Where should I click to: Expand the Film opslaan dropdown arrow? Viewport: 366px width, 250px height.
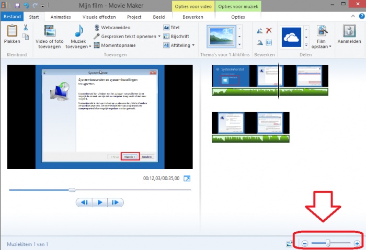330,46
